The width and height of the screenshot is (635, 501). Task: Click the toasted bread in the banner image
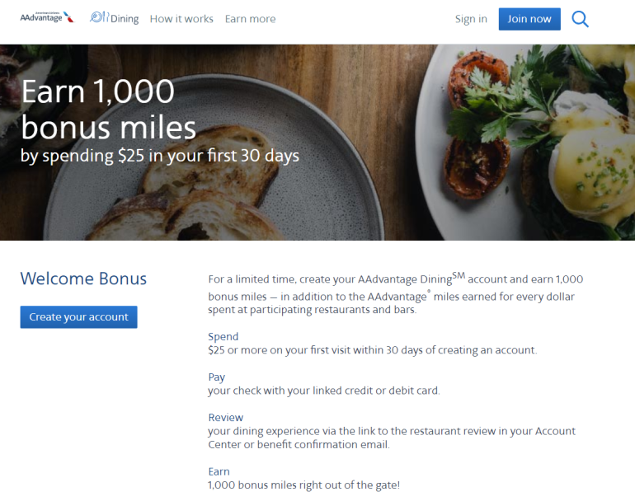pyautogui.click(x=206, y=181)
